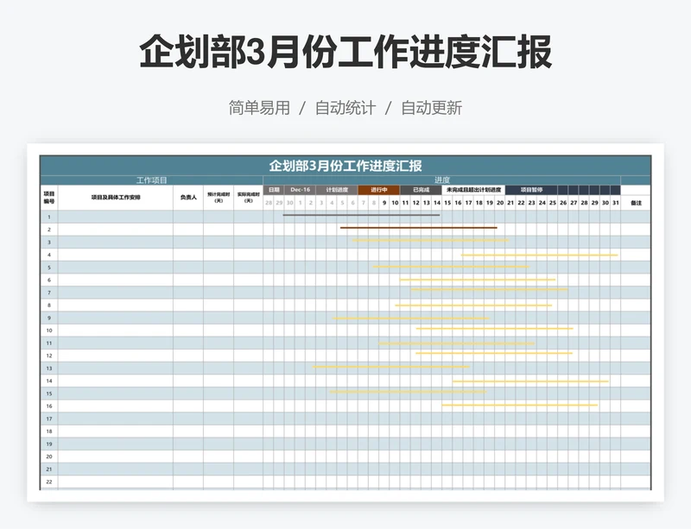Click the brown 进行中 legend cell

(379, 190)
